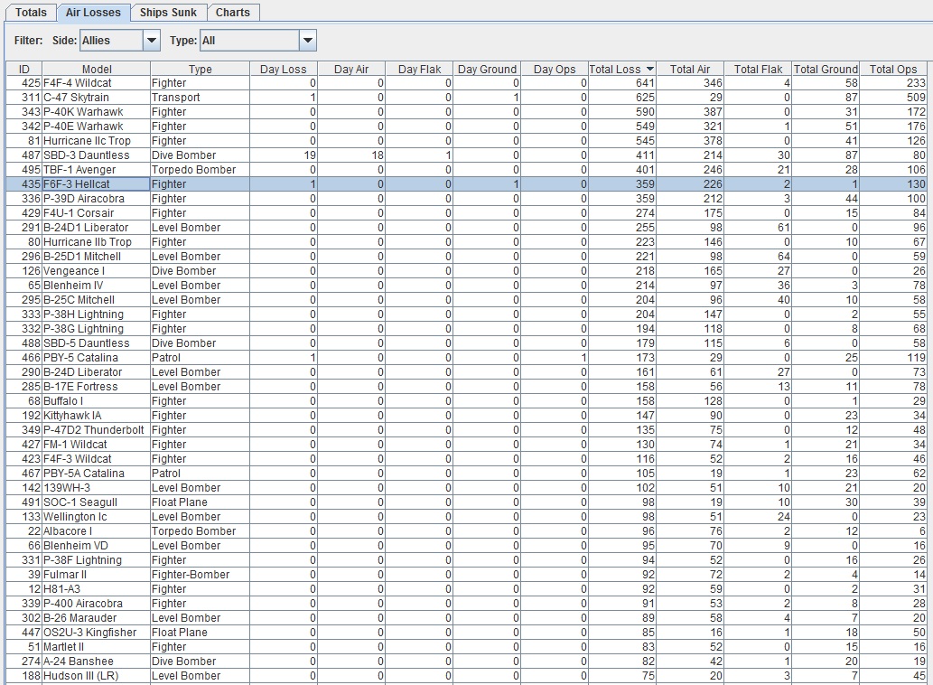Select the C-47 Skytrain row
This screenshot has height=685, width=933.
[x=466, y=97]
